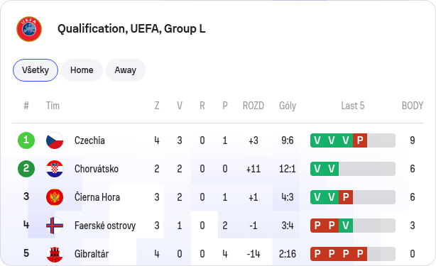
Task: Open the Czechia team link
Action: 89,140
